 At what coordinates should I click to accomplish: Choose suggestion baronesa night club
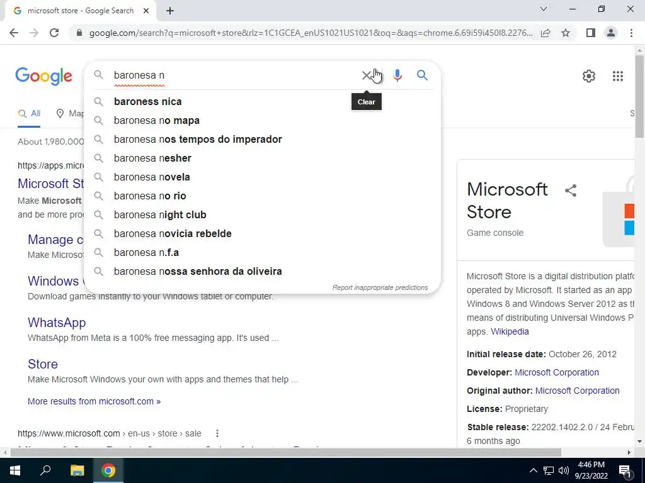(263, 215)
